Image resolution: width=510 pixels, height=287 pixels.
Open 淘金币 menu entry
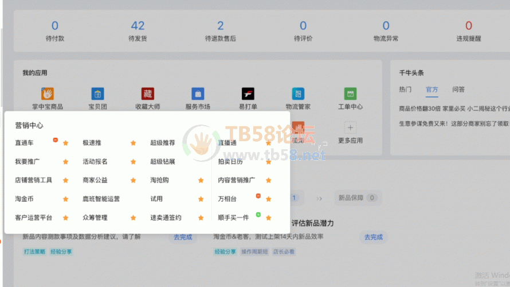[24, 199]
